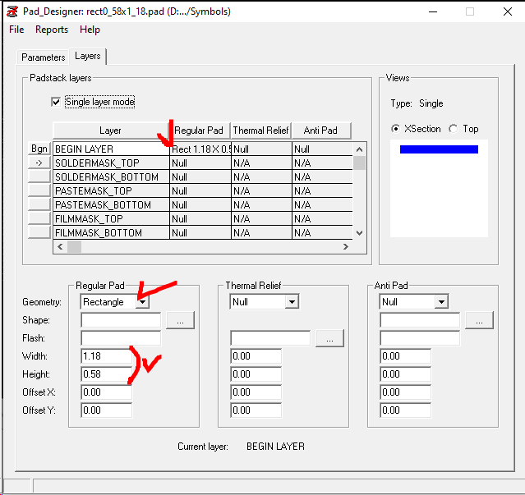Open the Thermal Relief geometry dropdown
525x495 pixels.
pos(292,302)
